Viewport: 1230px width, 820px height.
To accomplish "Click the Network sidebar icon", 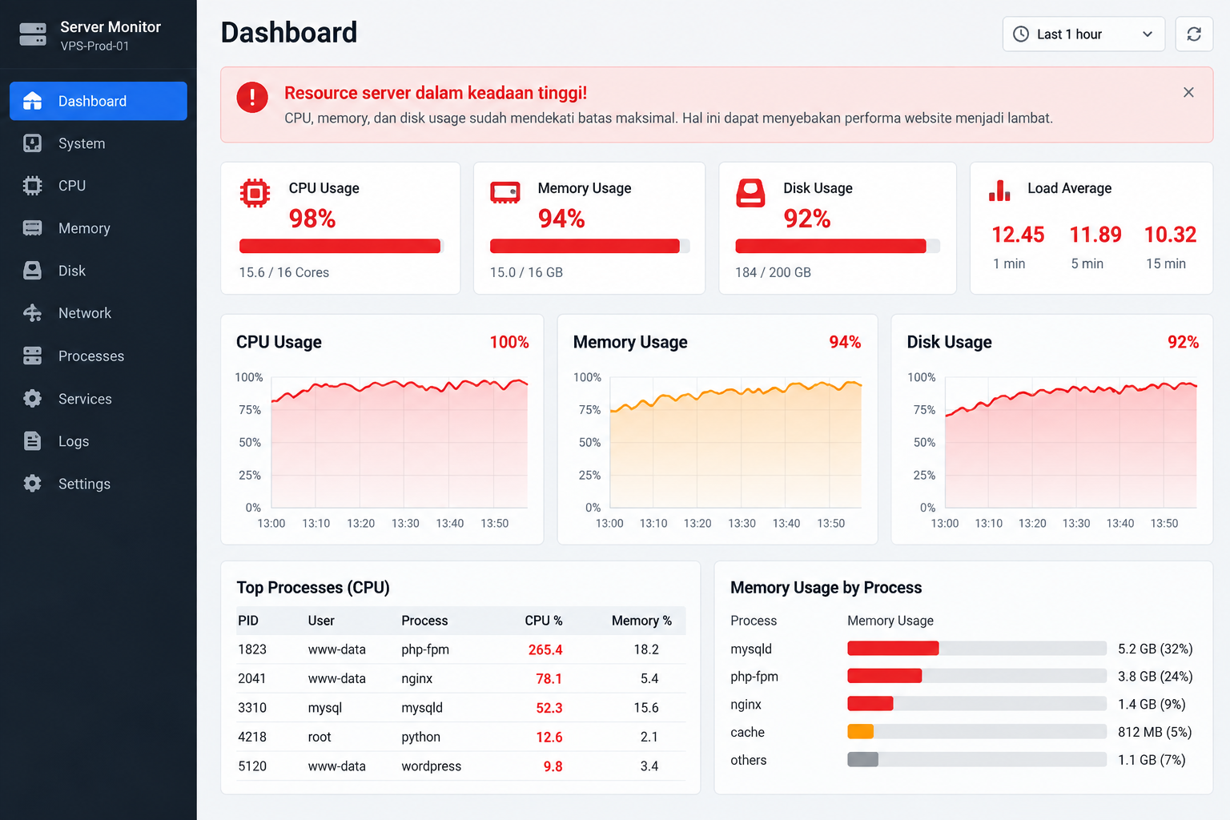I will [32, 313].
